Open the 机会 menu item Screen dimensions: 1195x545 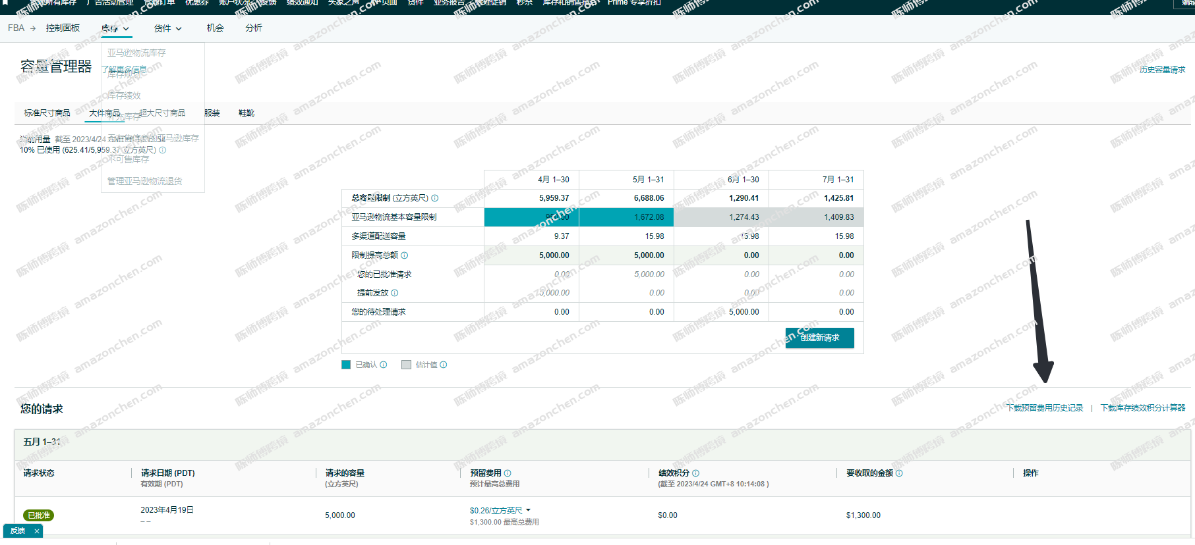(216, 28)
